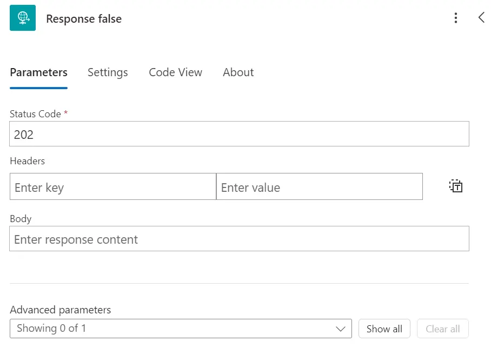Viewport: 491px width, 355px height.
Task: Click the Advanced parameters label
Action: pyautogui.click(x=61, y=310)
